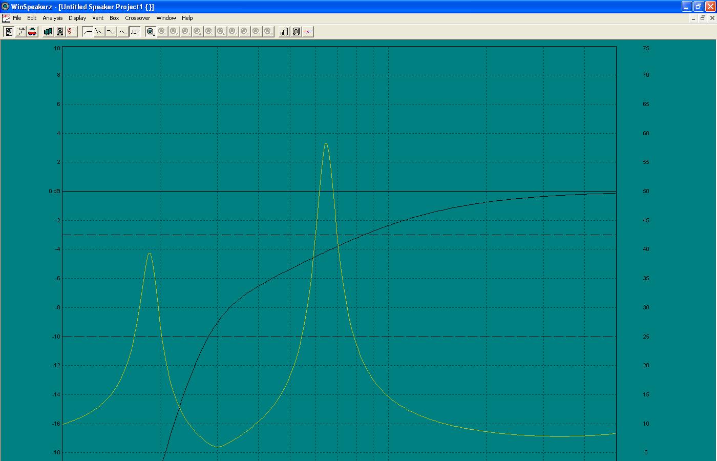Click the '50' right axis label
717x461 pixels.
tap(646, 191)
